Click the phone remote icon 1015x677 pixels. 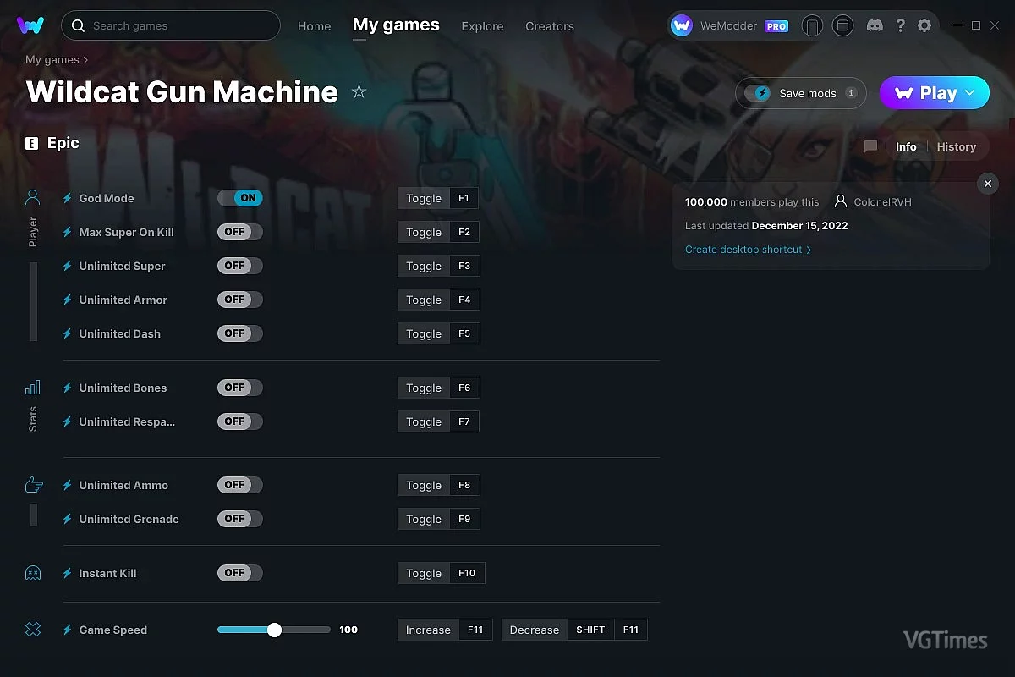[812, 25]
